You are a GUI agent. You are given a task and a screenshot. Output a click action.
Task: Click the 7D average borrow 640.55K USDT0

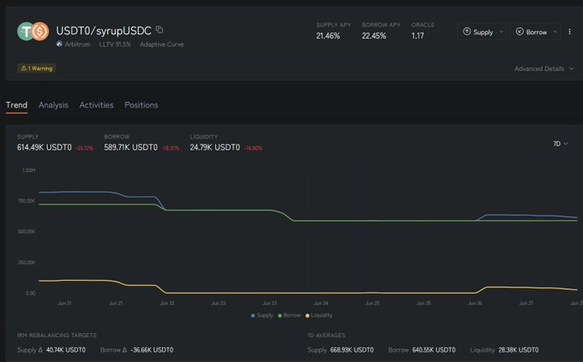tap(434, 350)
